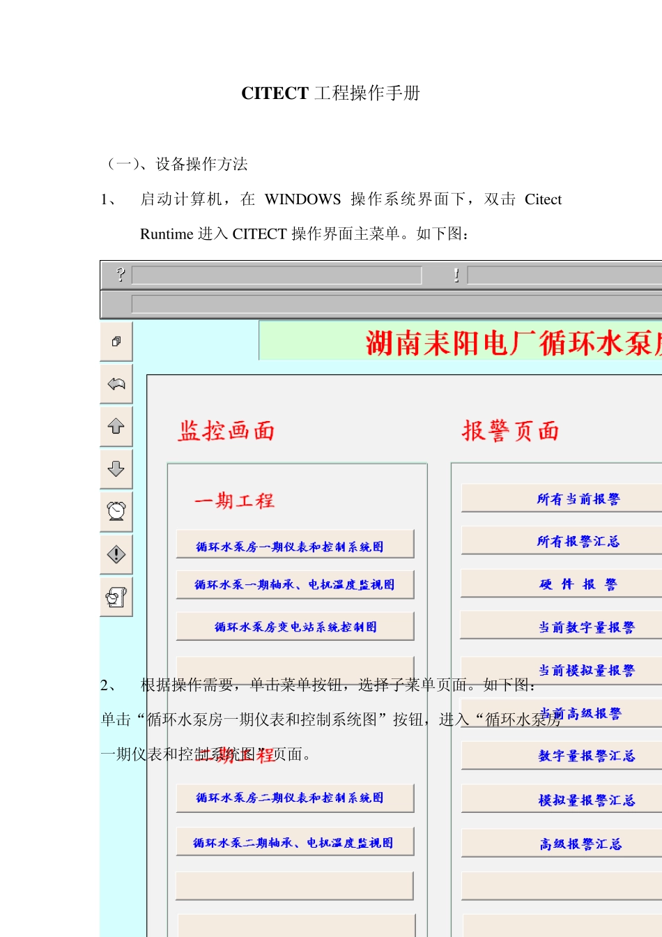
Task: Click the 监控画面 heading
Action: coord(226,431)
